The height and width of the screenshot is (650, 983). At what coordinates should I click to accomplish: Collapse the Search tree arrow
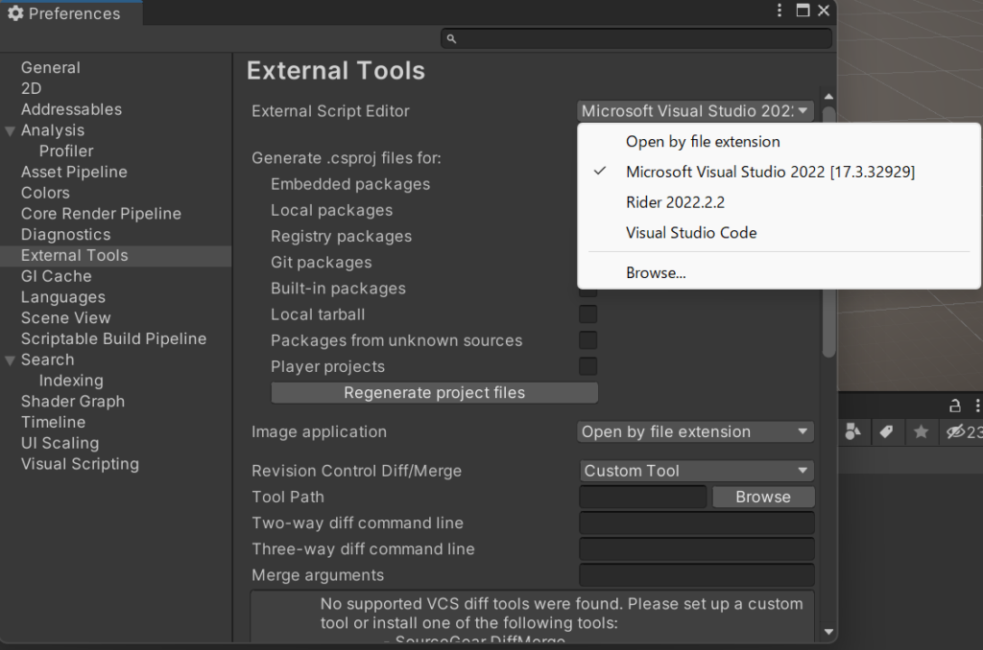pyautogui.click(x=10, y=360)
